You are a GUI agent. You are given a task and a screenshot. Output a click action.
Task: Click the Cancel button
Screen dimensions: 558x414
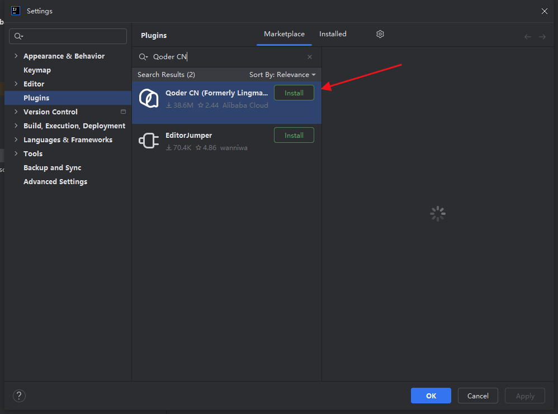(x=477, y=396)
